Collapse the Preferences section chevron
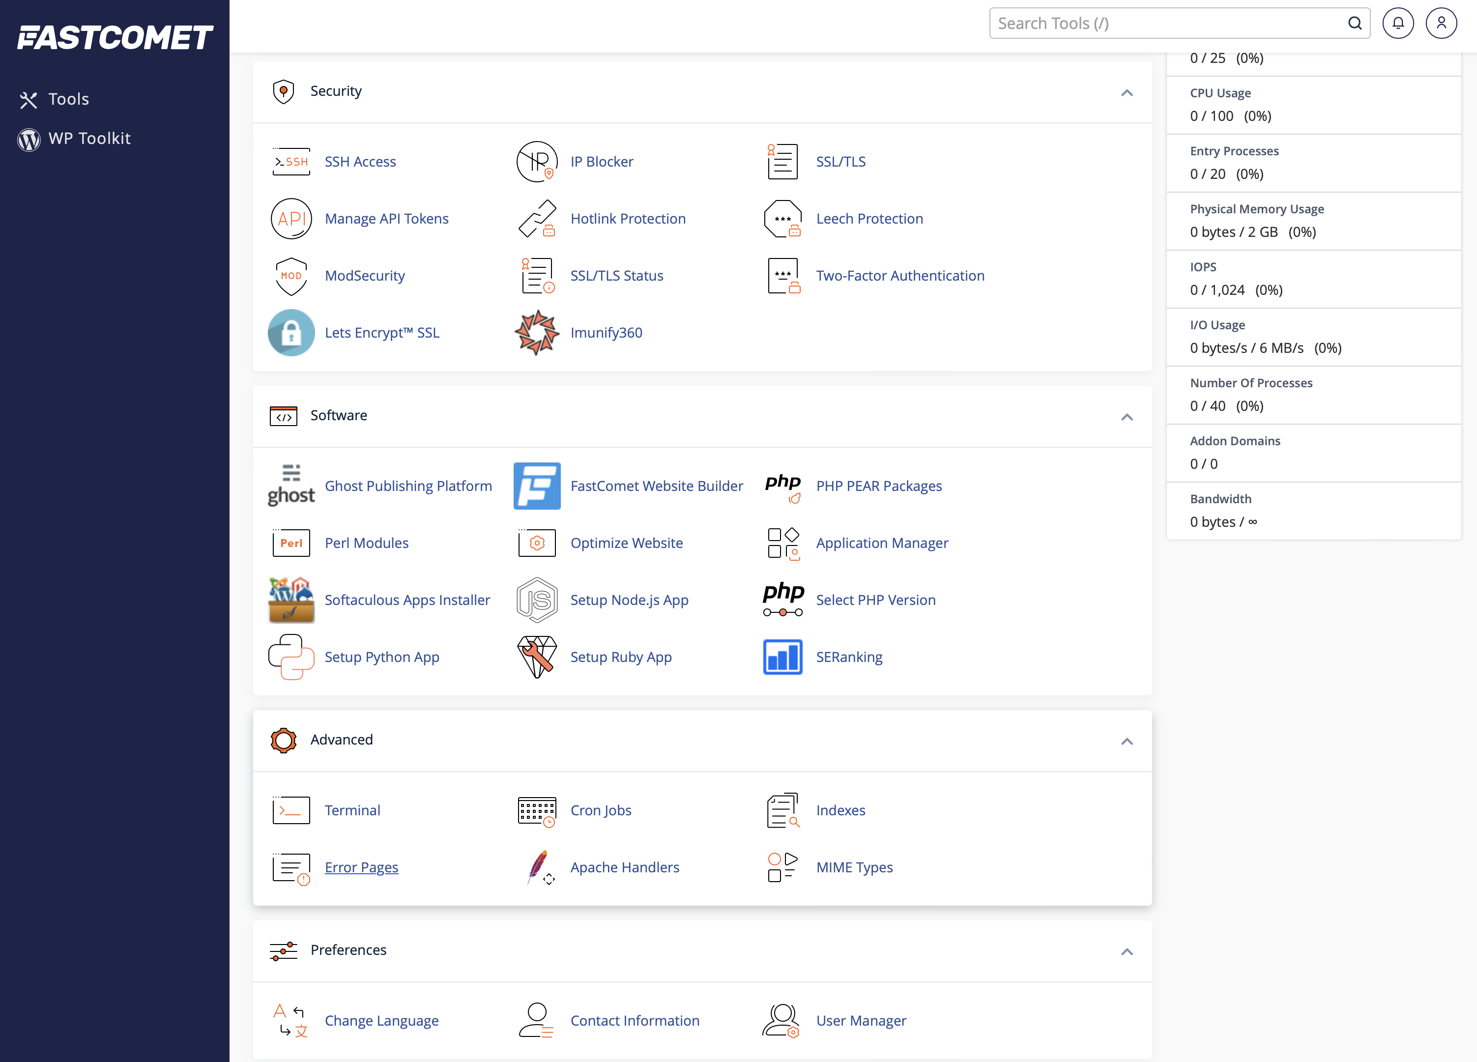The height and width of the screenshot is (1062, 1477). point(1127,951)
